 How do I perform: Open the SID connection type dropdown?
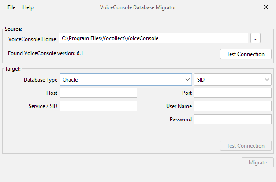[x=232, y=80]
